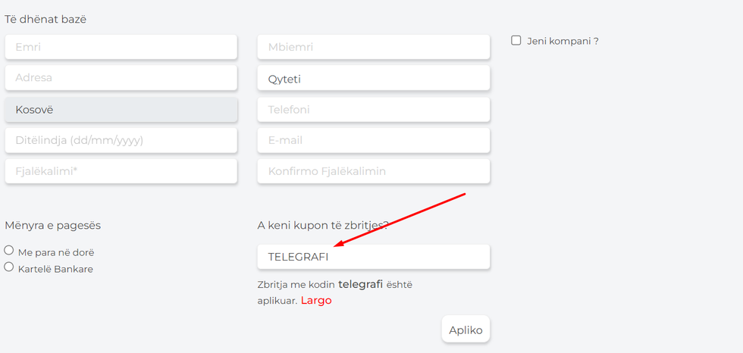
Task: Focus the Mbiemri surname field
Action: click(373, 47)
